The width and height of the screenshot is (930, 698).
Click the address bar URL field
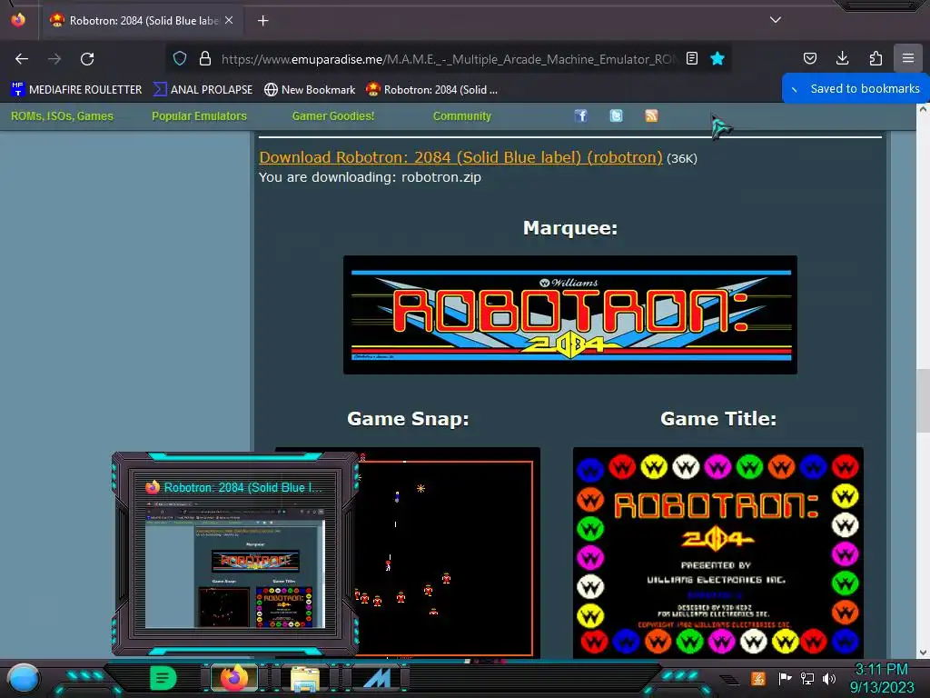click(x=448, y=59)
